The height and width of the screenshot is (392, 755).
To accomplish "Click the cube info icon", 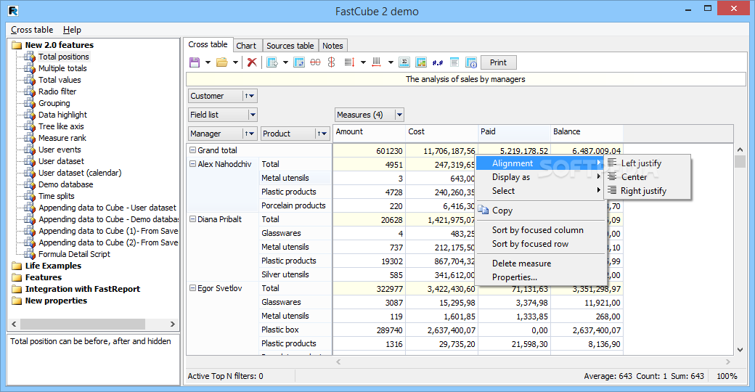I will tap(471, 62).
